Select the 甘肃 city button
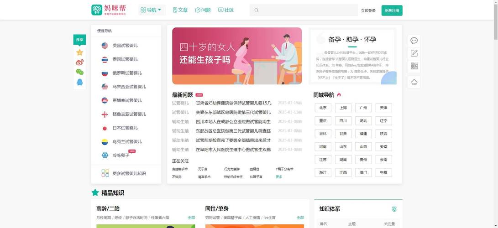Image resolution: width=498 pixels, height=228 pixels. coord(343,134)
